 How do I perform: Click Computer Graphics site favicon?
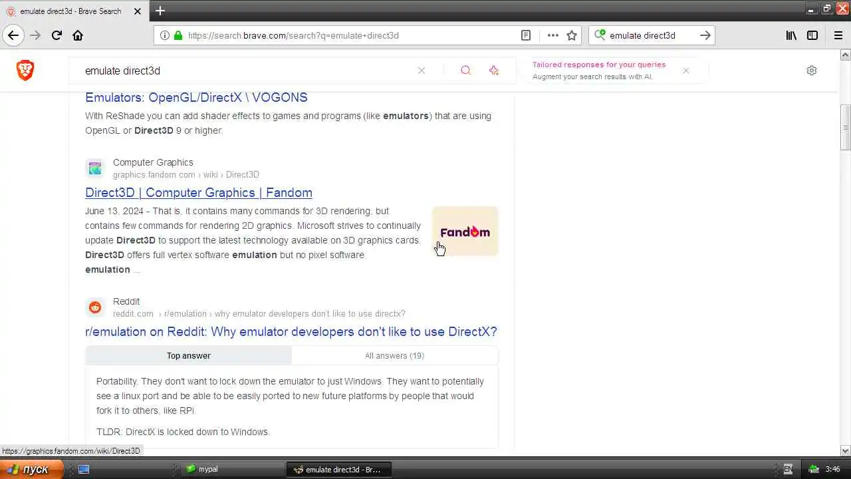point(95,168)
